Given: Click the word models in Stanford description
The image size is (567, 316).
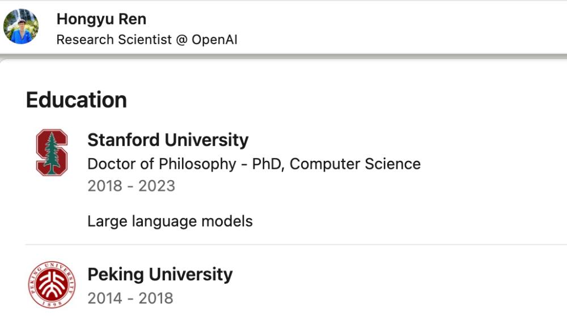Looking at the screenshot, I should click(227, 221).
